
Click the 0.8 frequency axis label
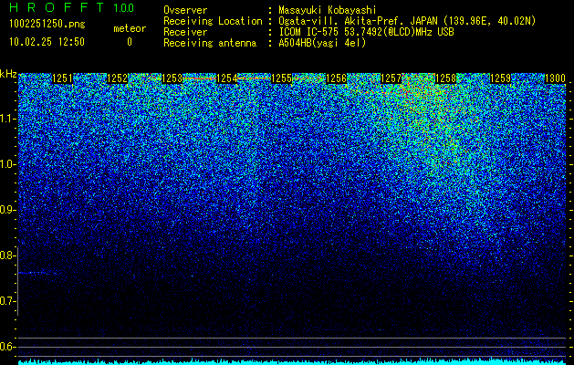[x=7, y=255]
